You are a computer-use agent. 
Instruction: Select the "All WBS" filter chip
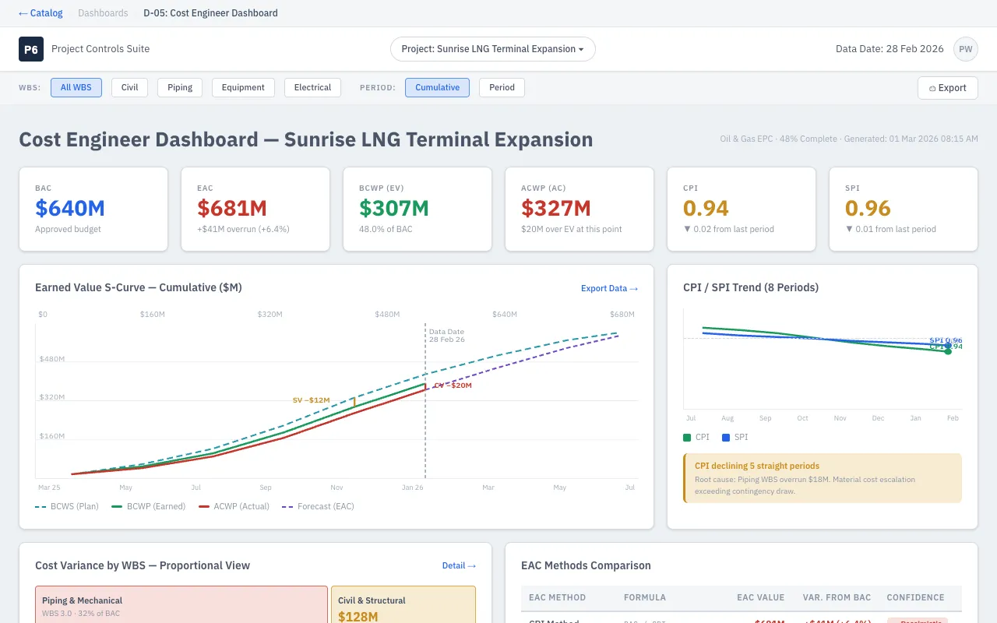tap(76, 87)
